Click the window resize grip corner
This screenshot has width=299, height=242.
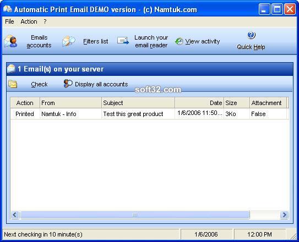pyautogui.click(x=293, y=236)
